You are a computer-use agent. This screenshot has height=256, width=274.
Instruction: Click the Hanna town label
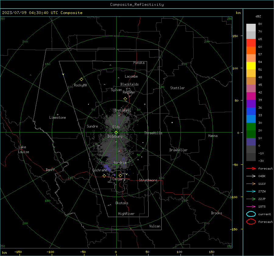[x=213, y=136]
